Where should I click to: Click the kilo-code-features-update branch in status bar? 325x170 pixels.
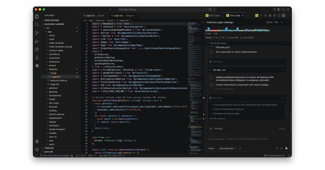[x=55, y=155]
